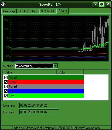Open the Analyze dropdown arrow
Viewport: 112px width, 130px height.
[56, 66]
